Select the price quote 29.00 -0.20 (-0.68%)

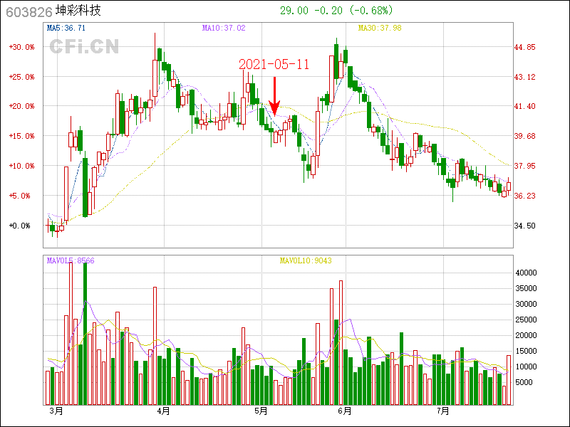(336, 11)
